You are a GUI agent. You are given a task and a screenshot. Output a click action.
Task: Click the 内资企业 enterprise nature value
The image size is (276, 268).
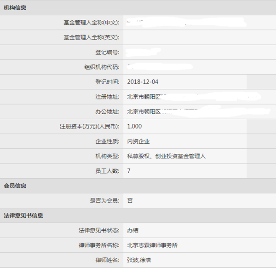[138, 141]
